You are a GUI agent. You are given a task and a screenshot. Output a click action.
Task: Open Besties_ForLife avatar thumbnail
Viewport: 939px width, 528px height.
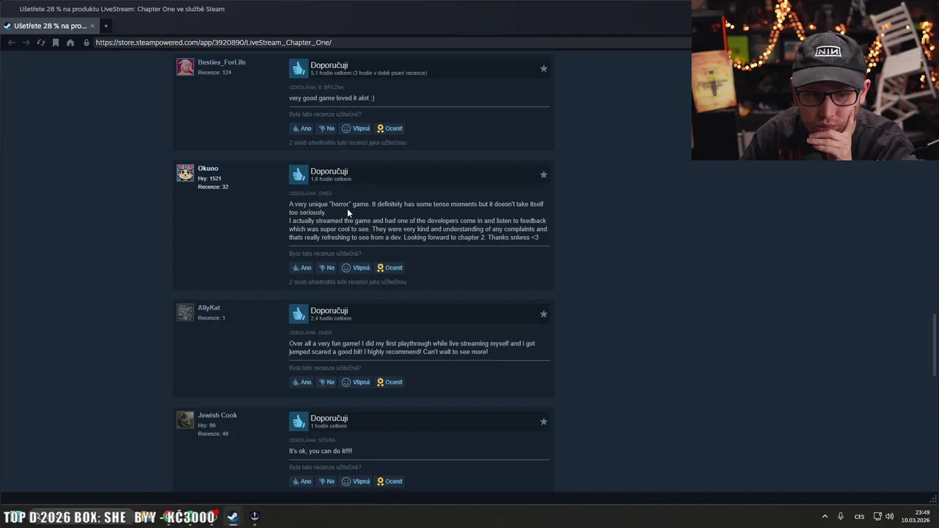[185, 67]
